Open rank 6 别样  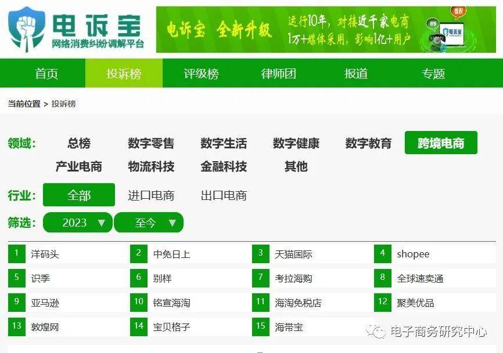(x=162, y=278)
